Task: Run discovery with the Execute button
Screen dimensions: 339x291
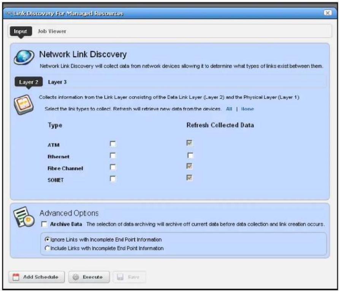Action: coord(89,277)
